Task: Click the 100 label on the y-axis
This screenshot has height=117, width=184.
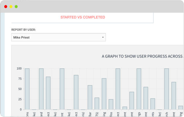Action: (x=19, y=68)
